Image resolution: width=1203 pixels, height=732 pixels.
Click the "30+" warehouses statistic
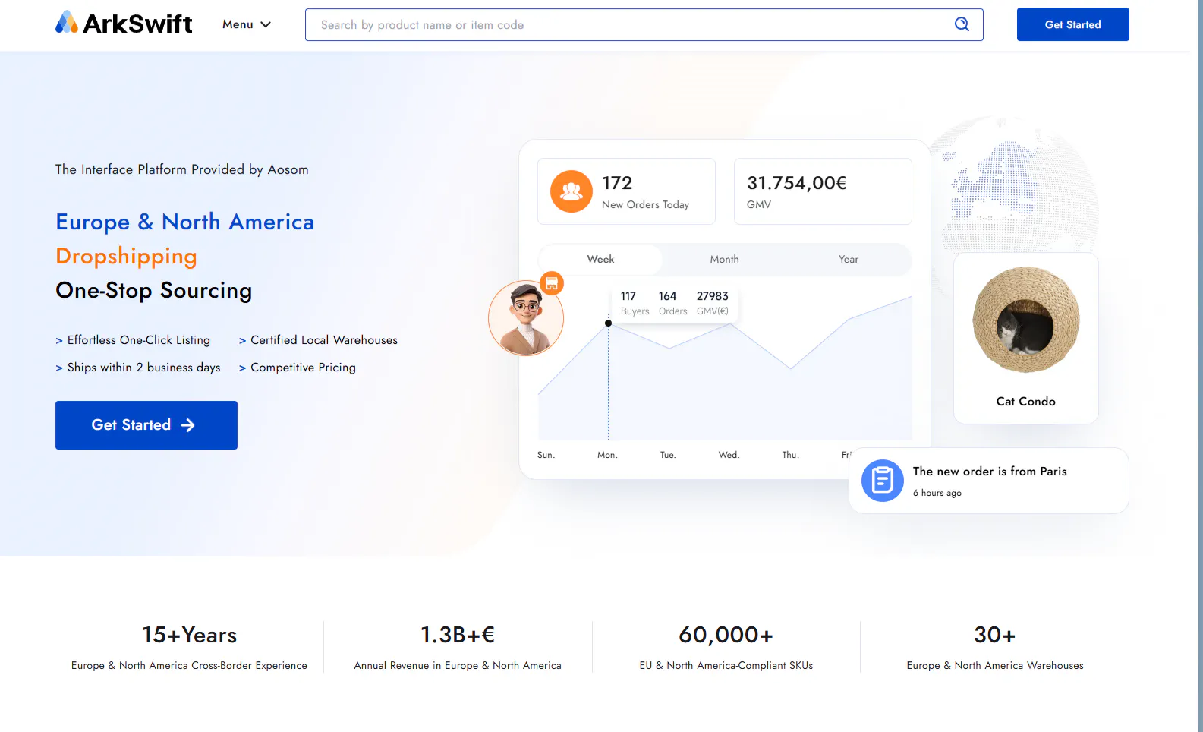point(995,635)
